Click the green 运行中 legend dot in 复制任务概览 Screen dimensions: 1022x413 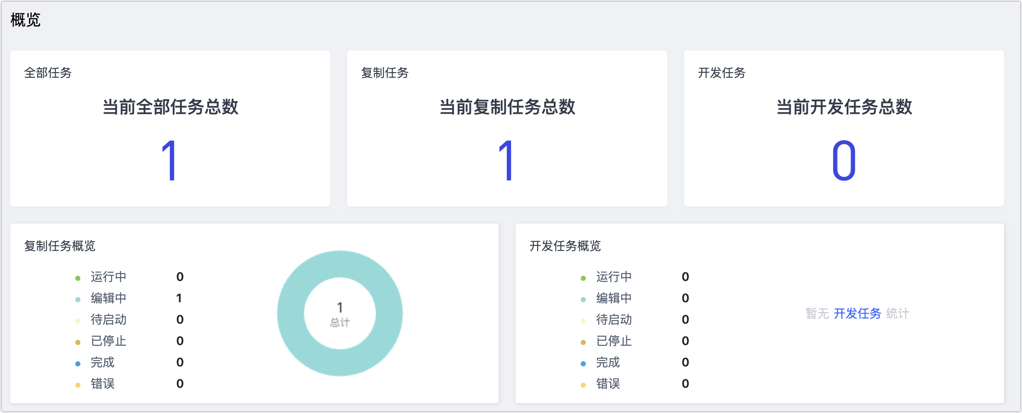tap(78, 277)
